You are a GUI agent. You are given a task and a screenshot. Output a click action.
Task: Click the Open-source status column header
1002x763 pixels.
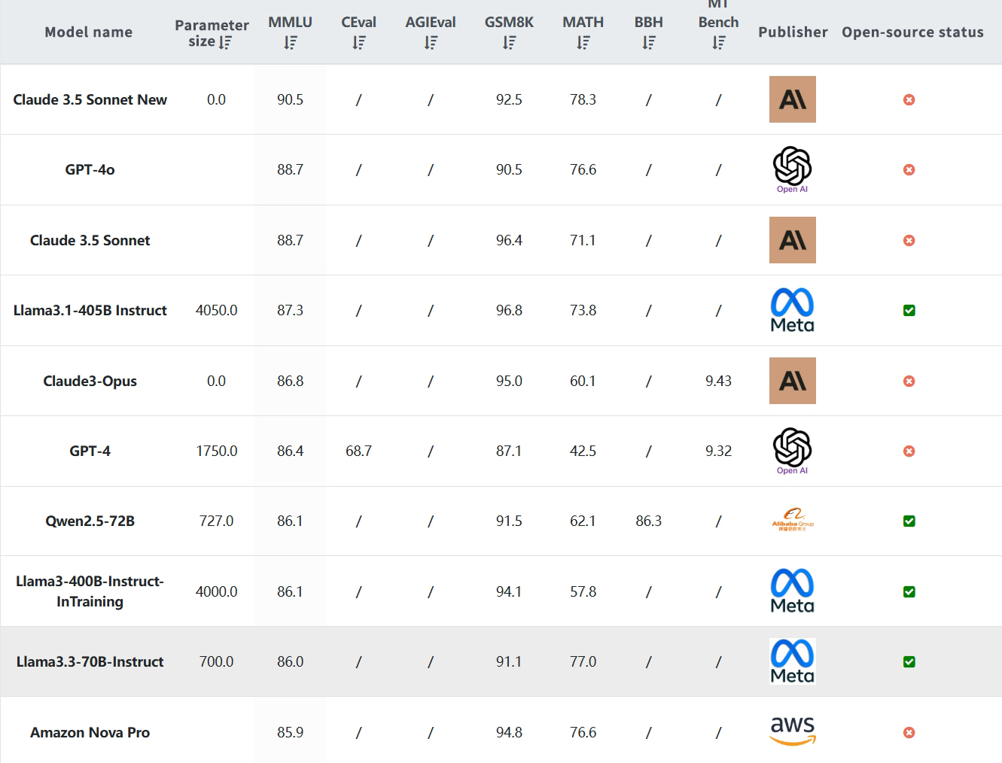click(912, 32)
